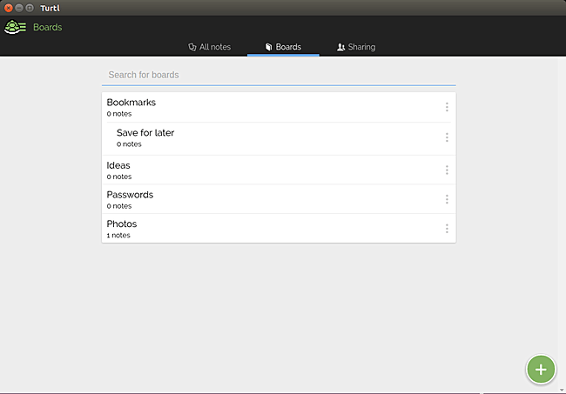Open the three-dot menu for Ideas board

coord(447,170)
